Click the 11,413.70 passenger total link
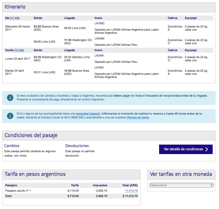The width and height of the screenshot is (219, 209). pyautogui.click(x=131, y=191)
